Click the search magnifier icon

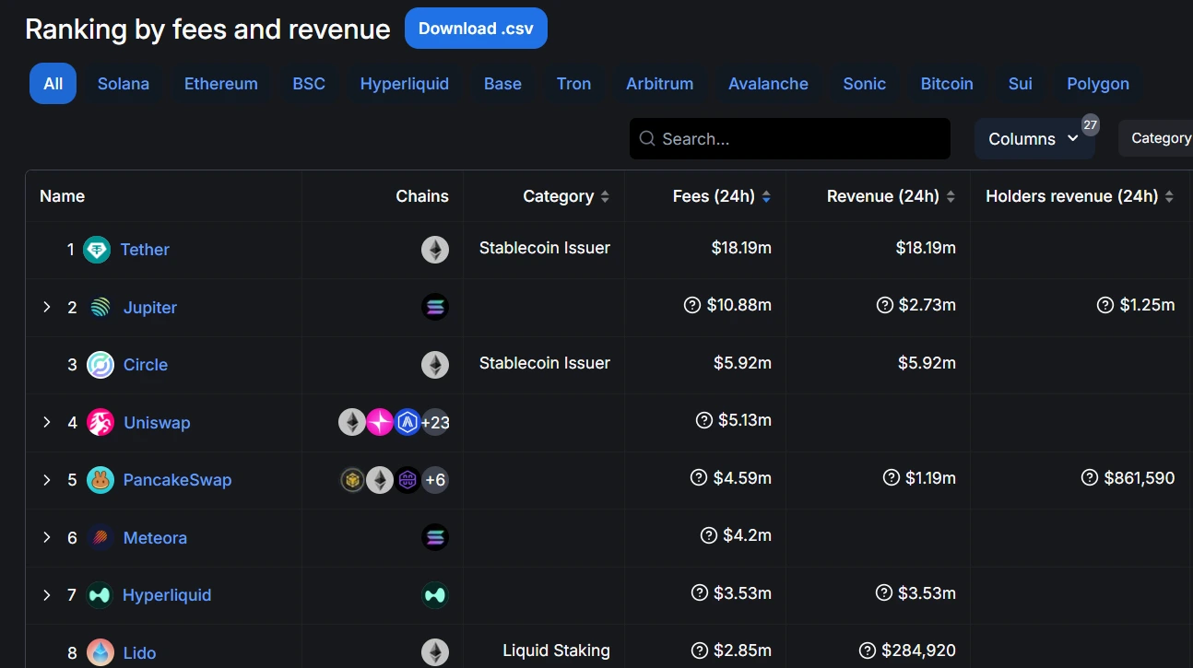point(647,139)
